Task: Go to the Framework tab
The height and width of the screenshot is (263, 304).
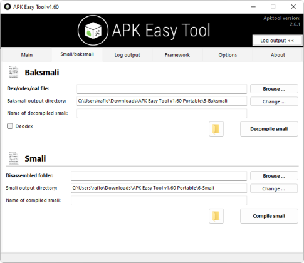Action: coord(177,55)
